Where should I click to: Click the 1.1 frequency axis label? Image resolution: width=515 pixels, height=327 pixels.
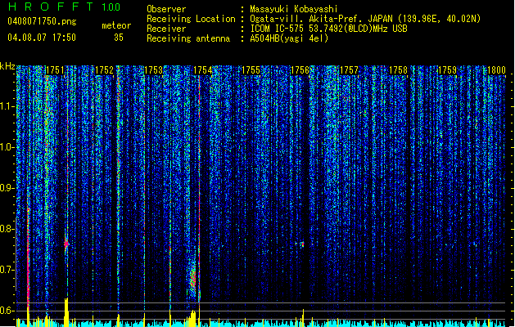coord(7,106)
